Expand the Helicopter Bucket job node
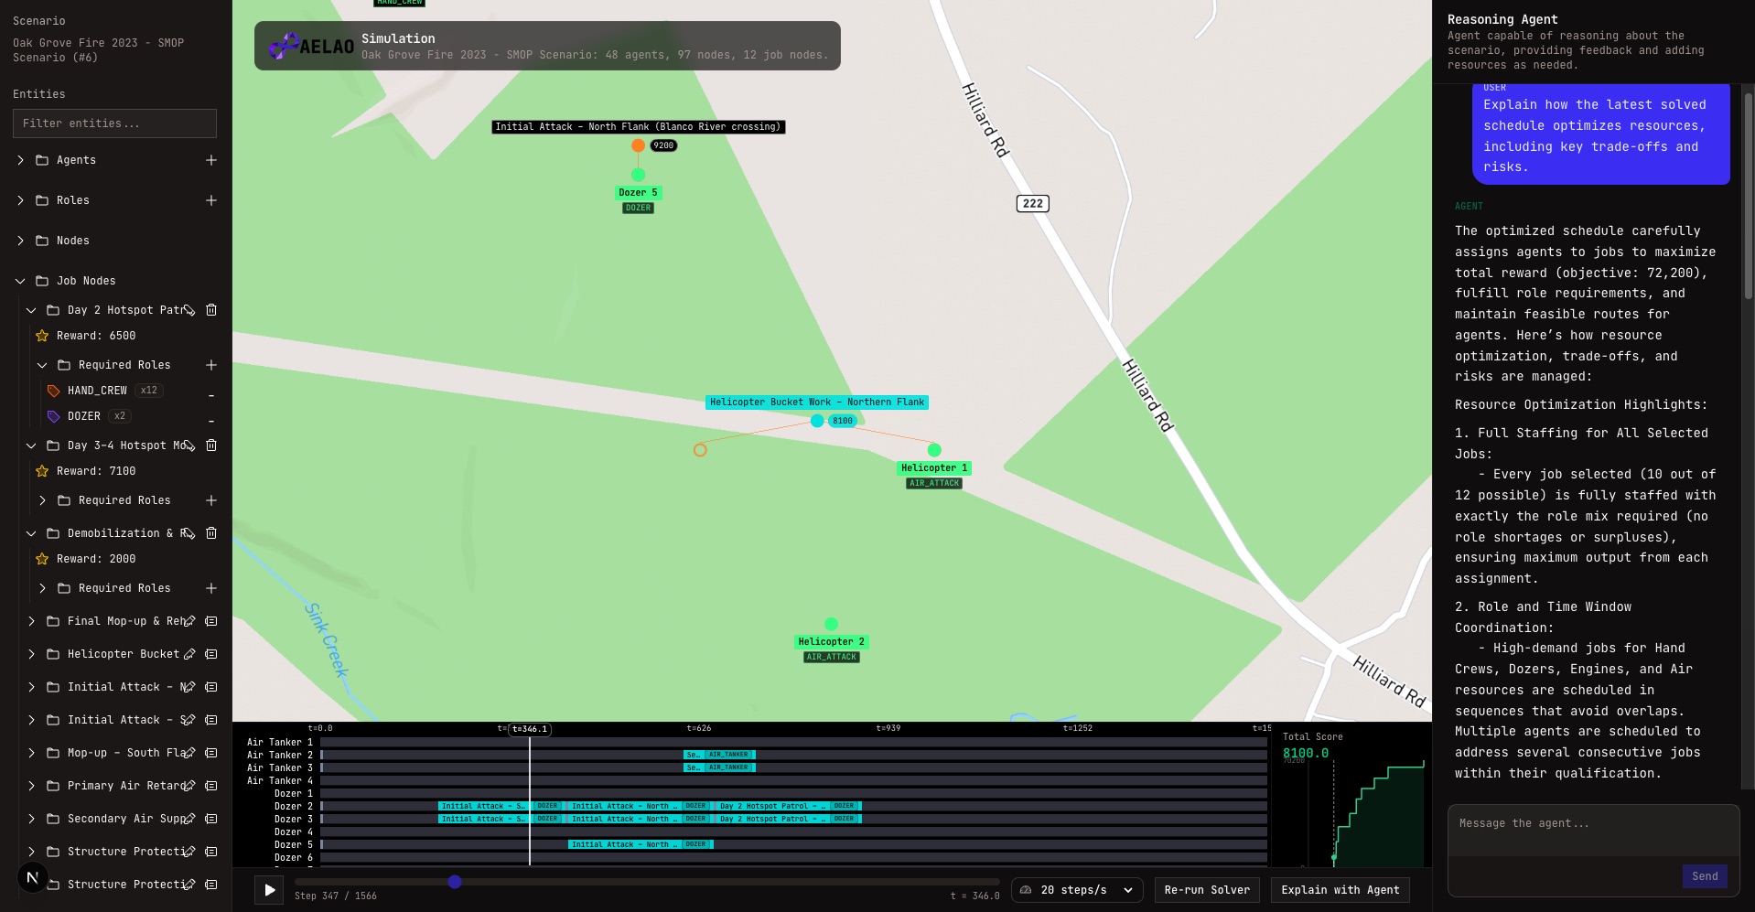The height and width of the screenshot is (912, 1755). coord(31,654)
